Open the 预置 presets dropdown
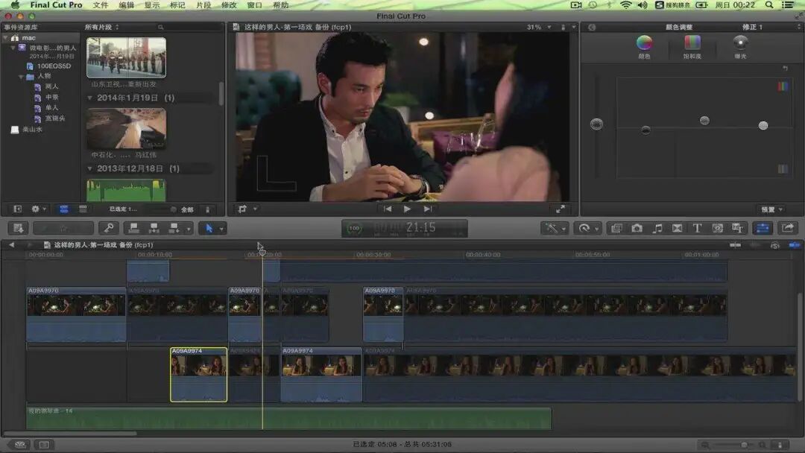This screenshot has width=805, height=453. [772, 209]
